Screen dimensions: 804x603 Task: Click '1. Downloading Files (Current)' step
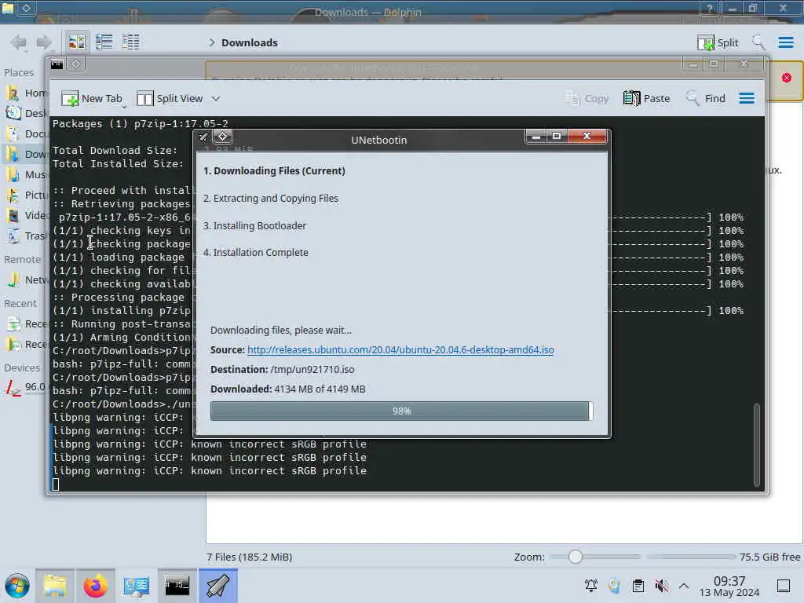click(x=274, y=170)
